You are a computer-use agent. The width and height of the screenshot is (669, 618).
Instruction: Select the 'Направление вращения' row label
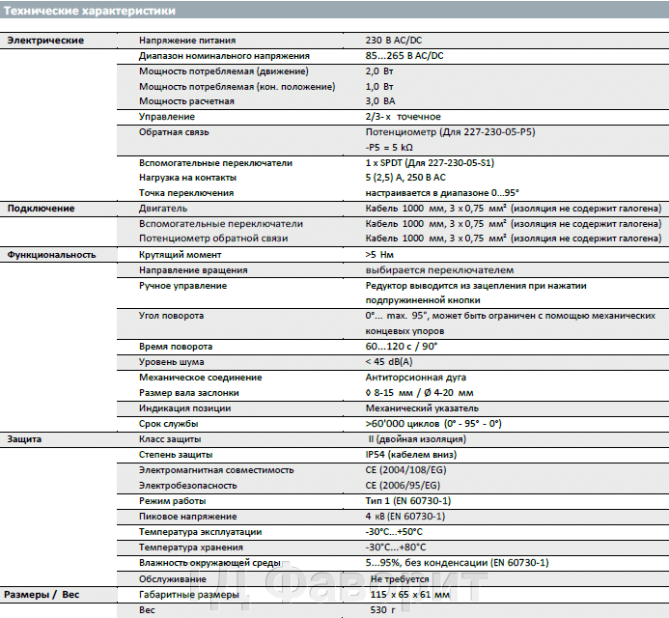(193, 270)
